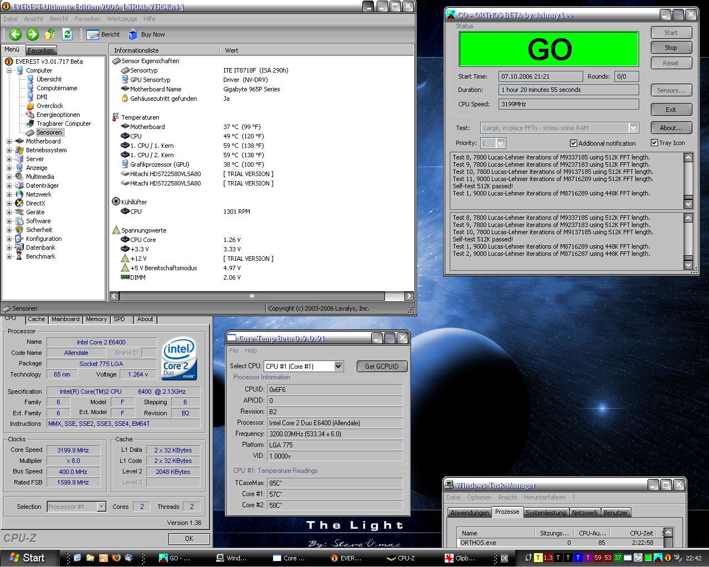Click the Buy Now toolbar button
Viewport: 709px width, 567px height.
pos(147,34)
